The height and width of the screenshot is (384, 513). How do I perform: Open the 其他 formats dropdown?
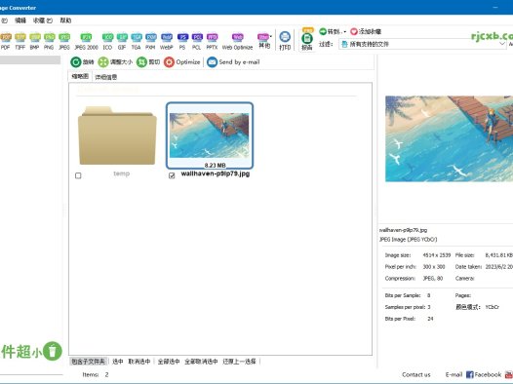pos(264,41)
